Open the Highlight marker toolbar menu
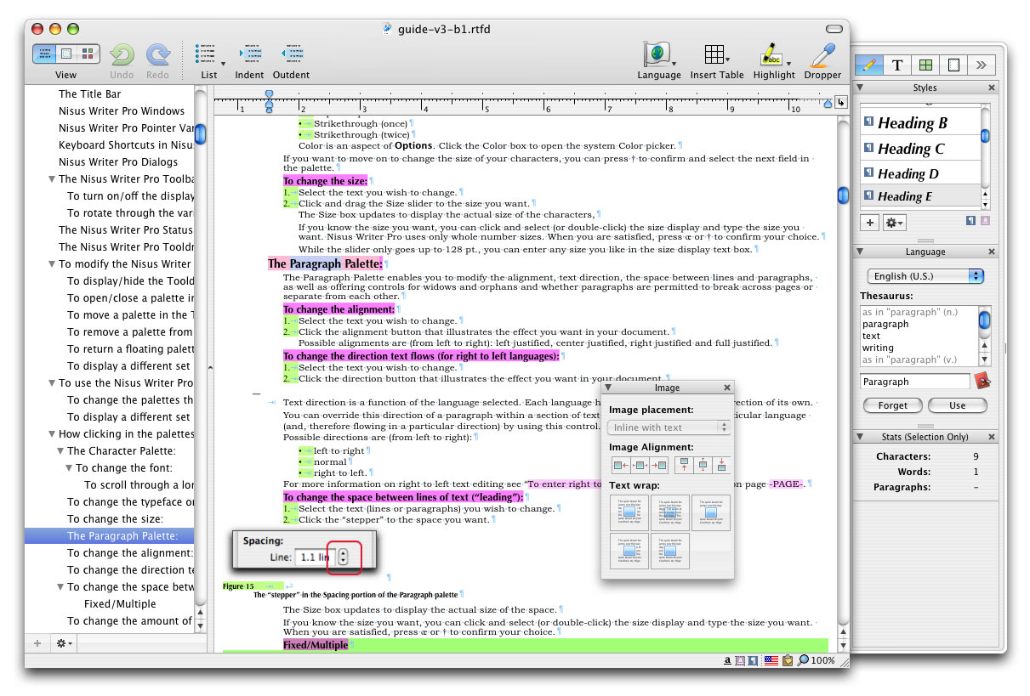The image size is (1030, 696). [x=774, y=54]
